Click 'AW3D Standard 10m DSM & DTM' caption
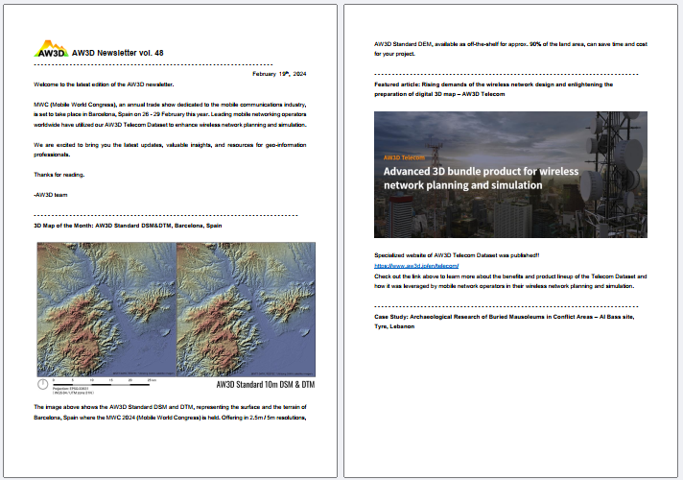683x480 pixels. click(266, 384)
